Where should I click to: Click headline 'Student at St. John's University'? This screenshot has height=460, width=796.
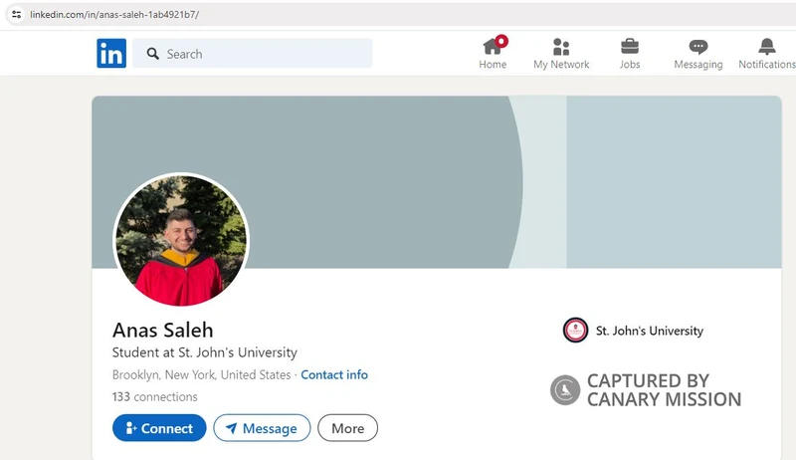coord(205,352)
